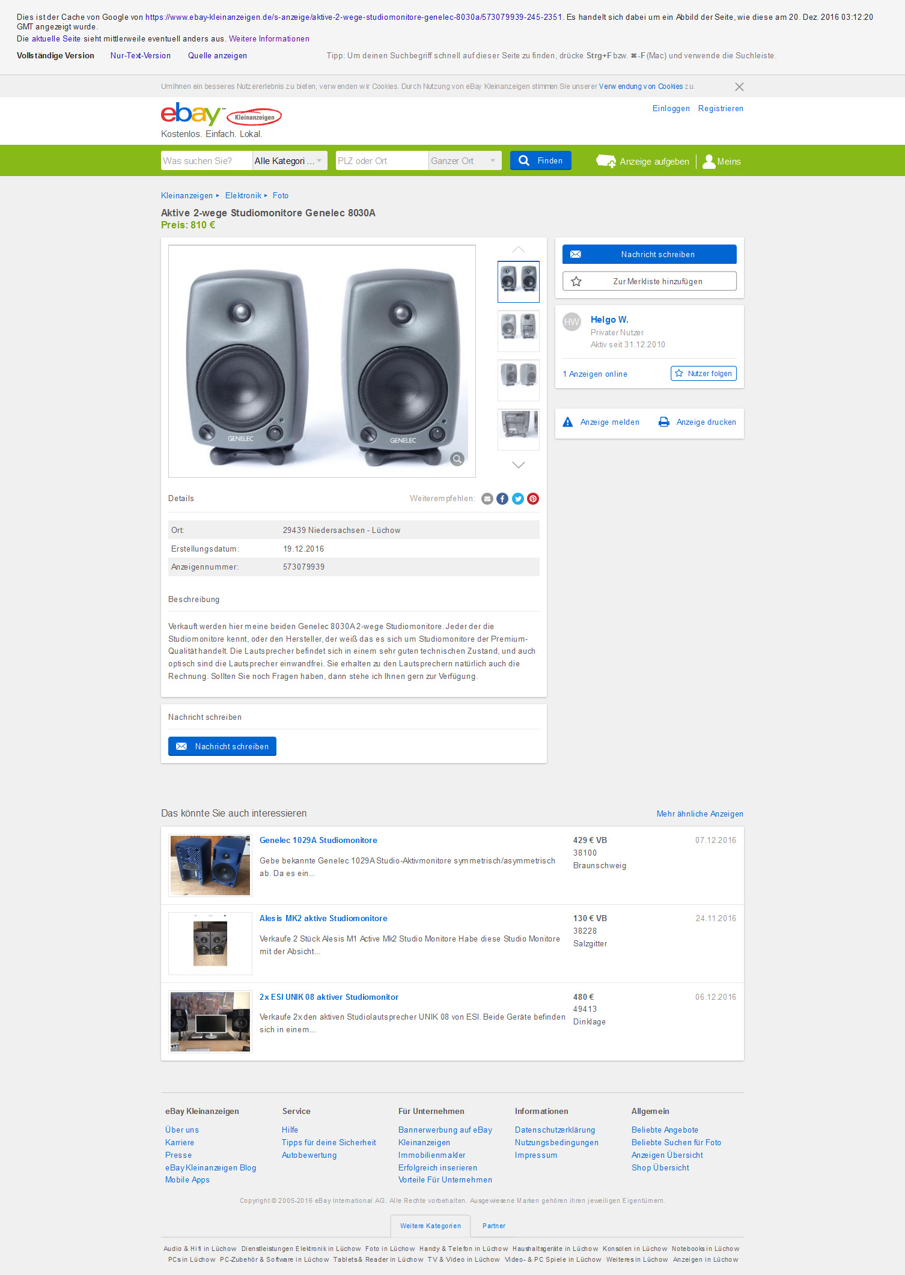Viewport: 905px width, 1275px height.
Task: Close the cookie notice banner
Action: point(739,87)
